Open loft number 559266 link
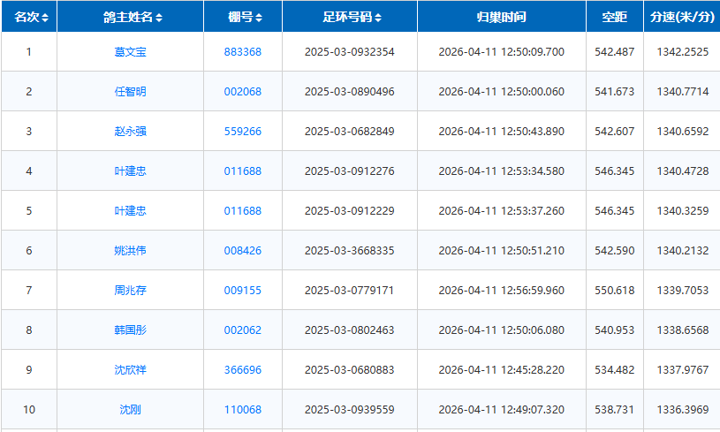The height and width of the screenshot is (432, 720). [x=243, y=132]
